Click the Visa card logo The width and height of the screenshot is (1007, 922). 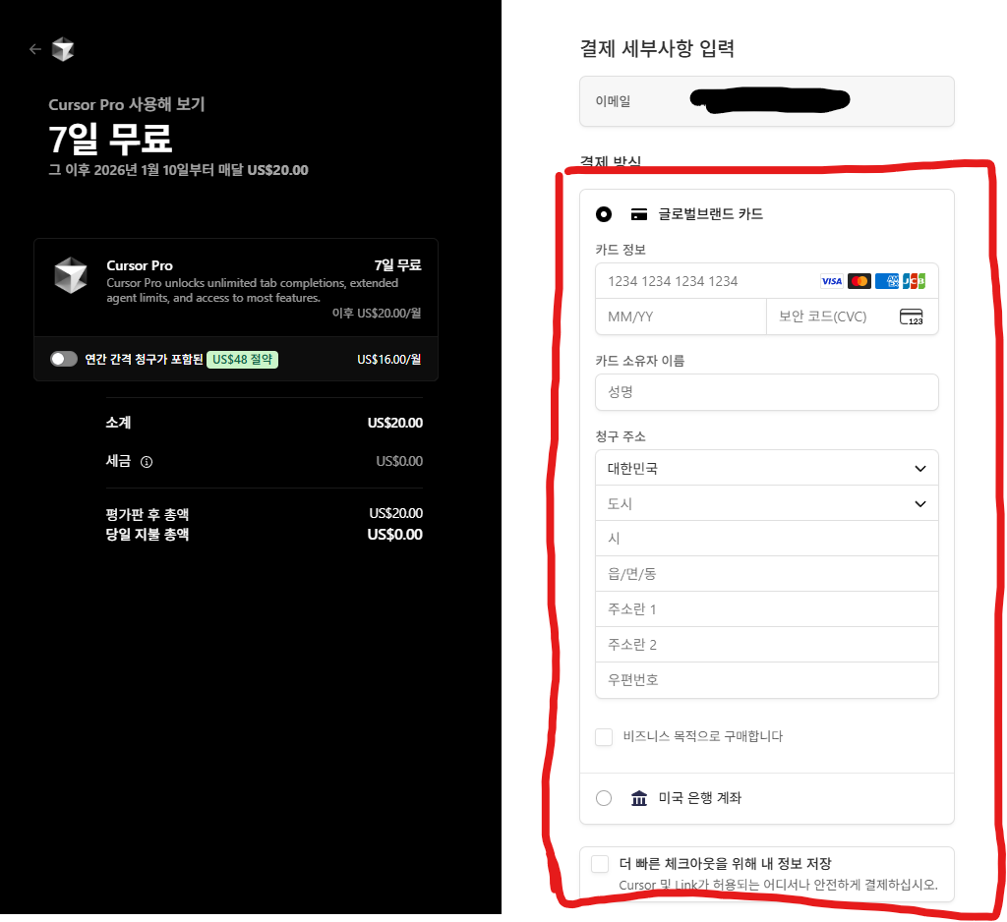832,281
